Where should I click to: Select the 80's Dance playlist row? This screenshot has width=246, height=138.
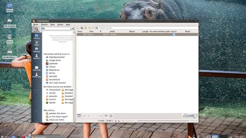pyautogui.click(x=137, y=34)
